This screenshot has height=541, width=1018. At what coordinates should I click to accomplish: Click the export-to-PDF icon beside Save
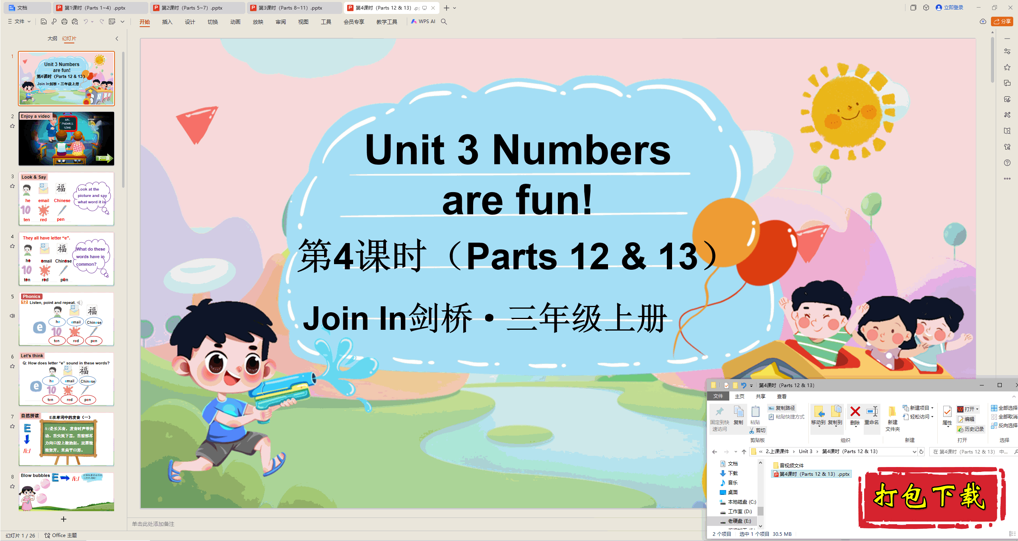[54, 21]
